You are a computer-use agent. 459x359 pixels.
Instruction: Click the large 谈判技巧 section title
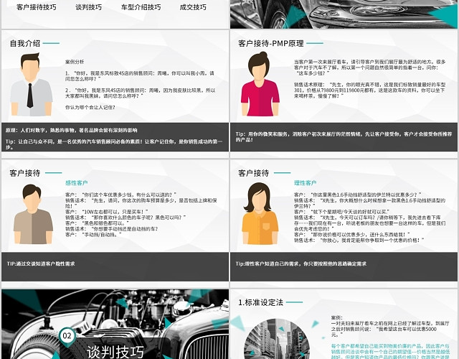(115, 352)
